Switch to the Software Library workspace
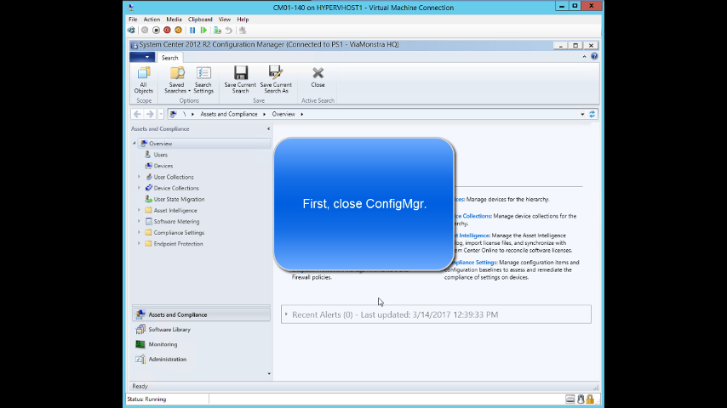This screenshot has height=408, width=727. [x=169, y=330]
